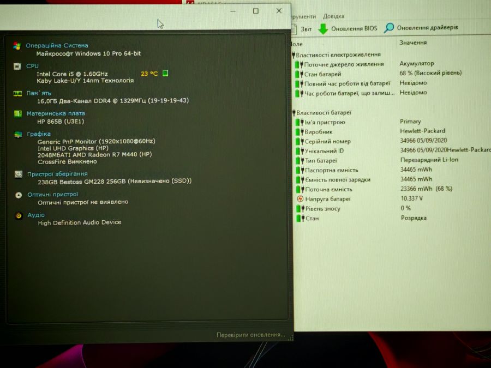This screenshot has width=491, height=368.
Task: Click the battery icon in Рівень зносу row
Action: 300,209
